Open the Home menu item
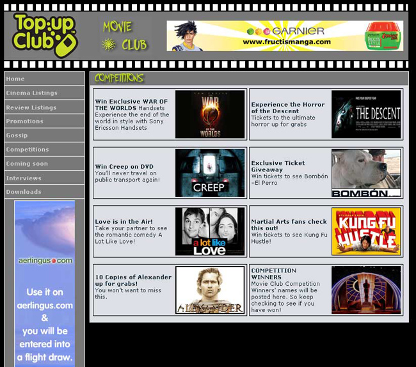Image resolution: width=416 pixels, height=367 pixels. point(44,79)
